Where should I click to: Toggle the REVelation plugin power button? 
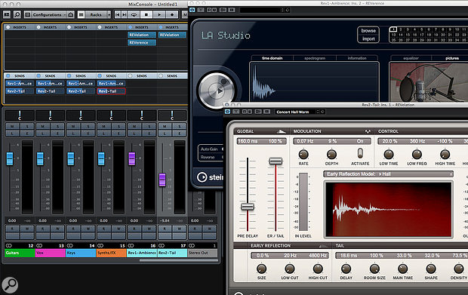(227, 112)
